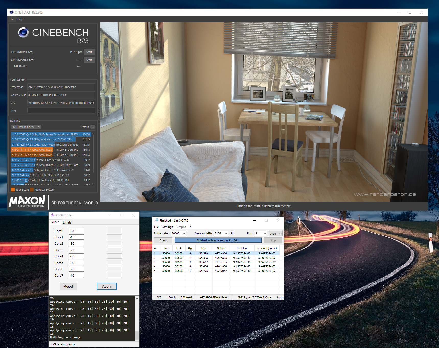Open the Cinebench File menu
The width and height of the screenshot is (439, 348).
pyautogui.click(x=11, y=19)
